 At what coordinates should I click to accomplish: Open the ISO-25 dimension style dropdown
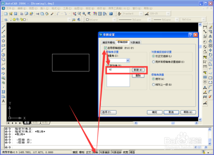(168, 14)
